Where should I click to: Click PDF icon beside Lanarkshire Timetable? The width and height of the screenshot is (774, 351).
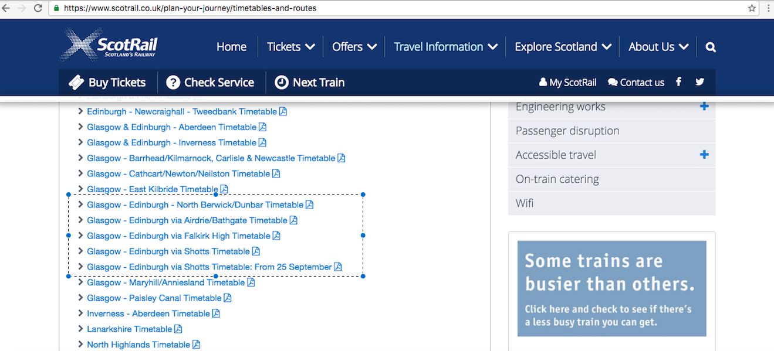178,329
